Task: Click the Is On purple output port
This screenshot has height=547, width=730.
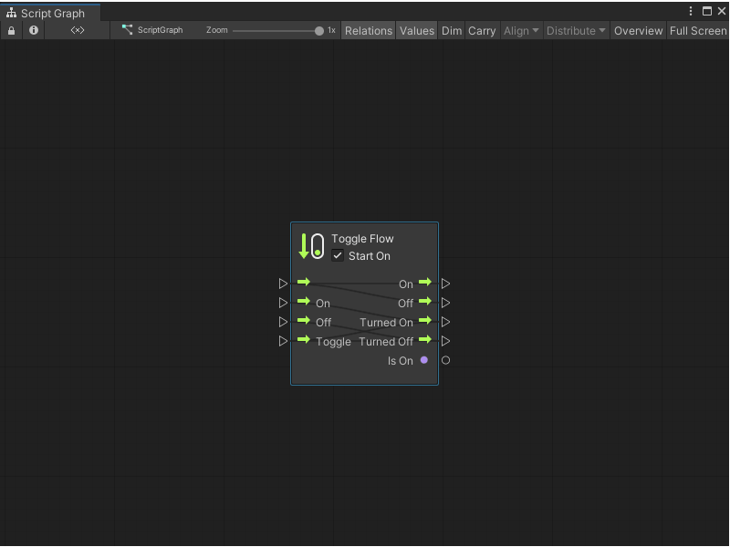Action: (x=423, y=360)
